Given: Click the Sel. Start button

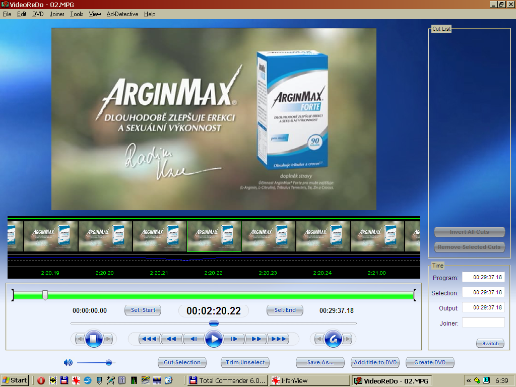Looking at the screenshot, I should [x=143, y=310].
